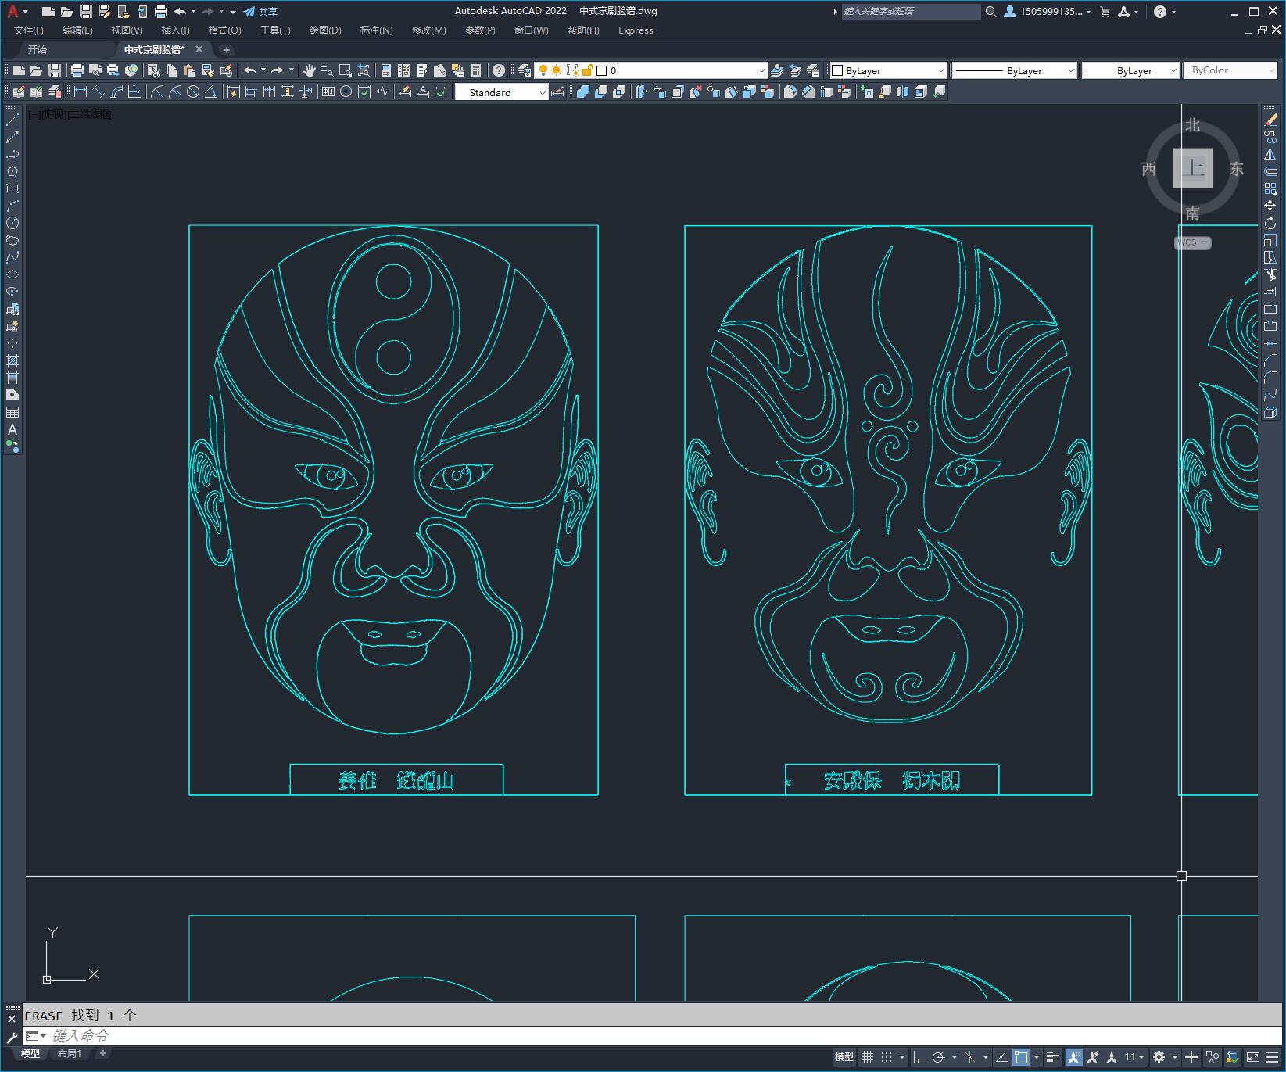Select the Mirror tool in modify toolbar

coord(1270,154)
